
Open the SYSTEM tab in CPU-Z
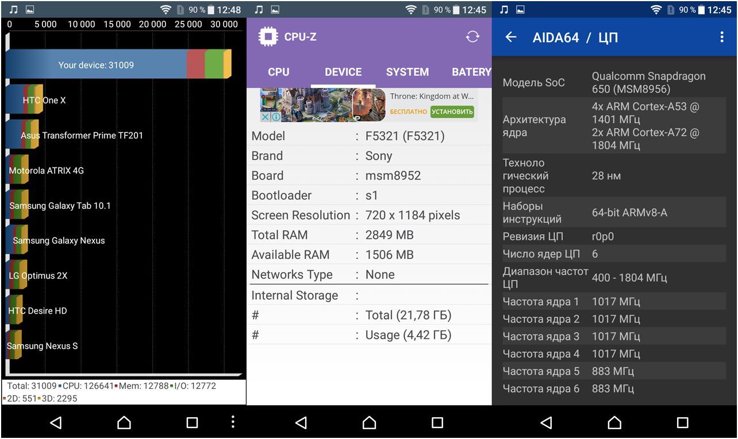point(407,72)
